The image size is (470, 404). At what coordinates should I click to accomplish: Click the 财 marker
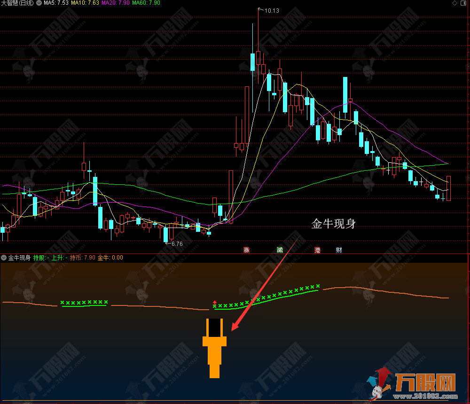pos(339,250)
